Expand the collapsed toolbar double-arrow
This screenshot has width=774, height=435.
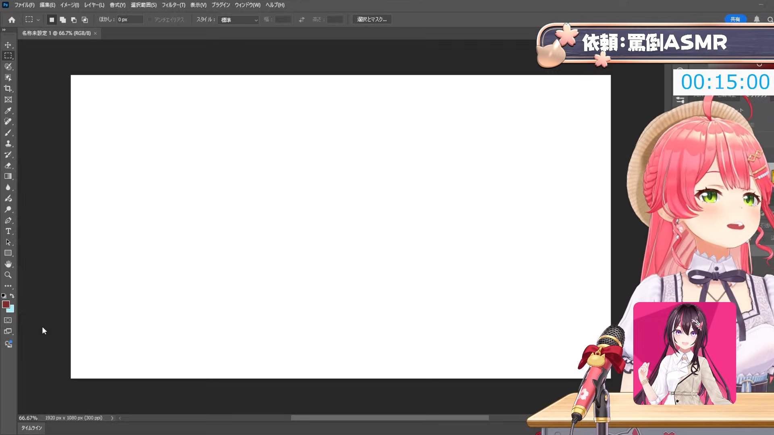[x=4, y=30]
